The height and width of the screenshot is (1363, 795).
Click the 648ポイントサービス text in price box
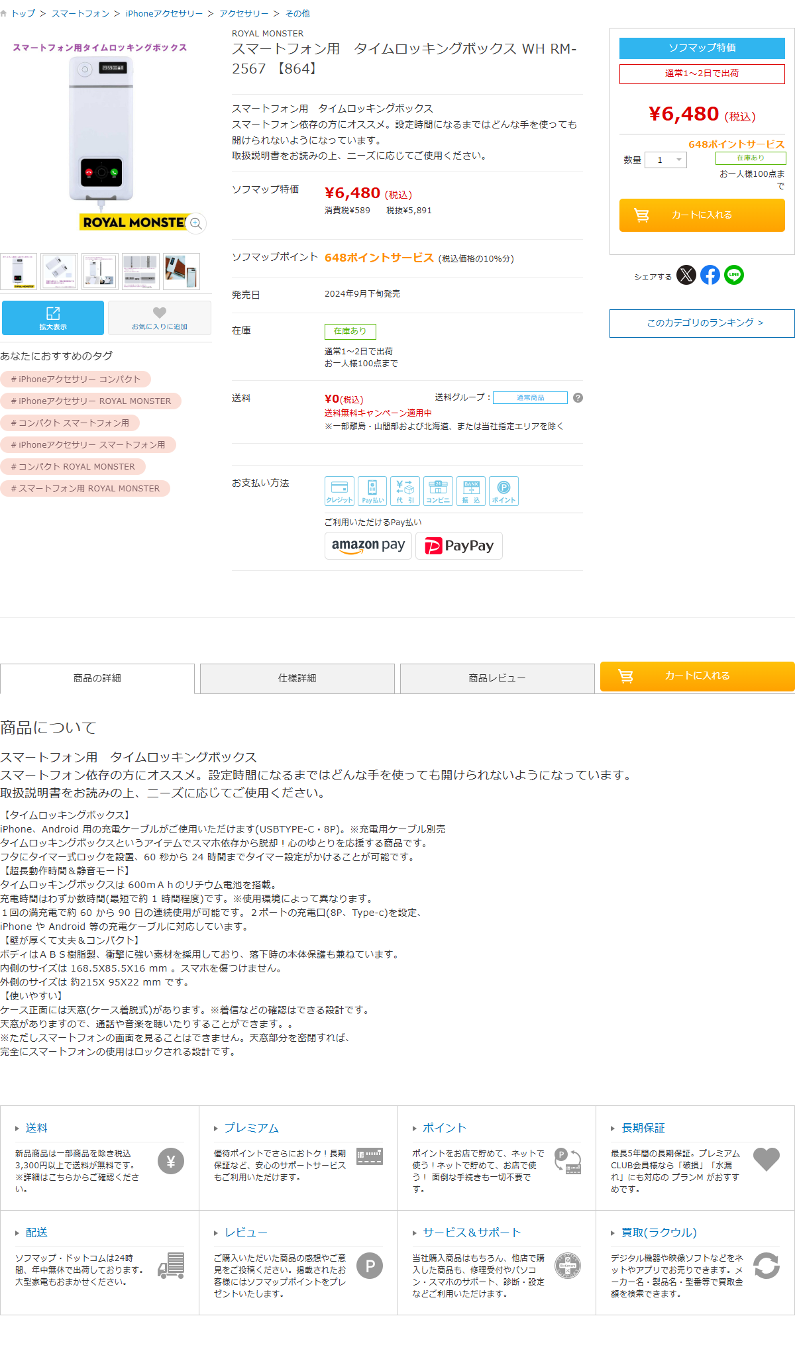[736, 144]
